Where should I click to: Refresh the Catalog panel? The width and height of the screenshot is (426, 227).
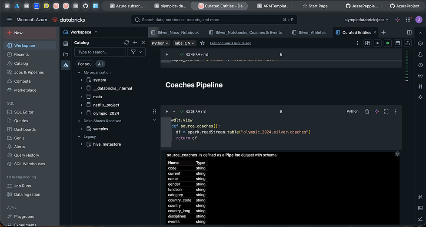pyautogui.click(x=126, y=43)
